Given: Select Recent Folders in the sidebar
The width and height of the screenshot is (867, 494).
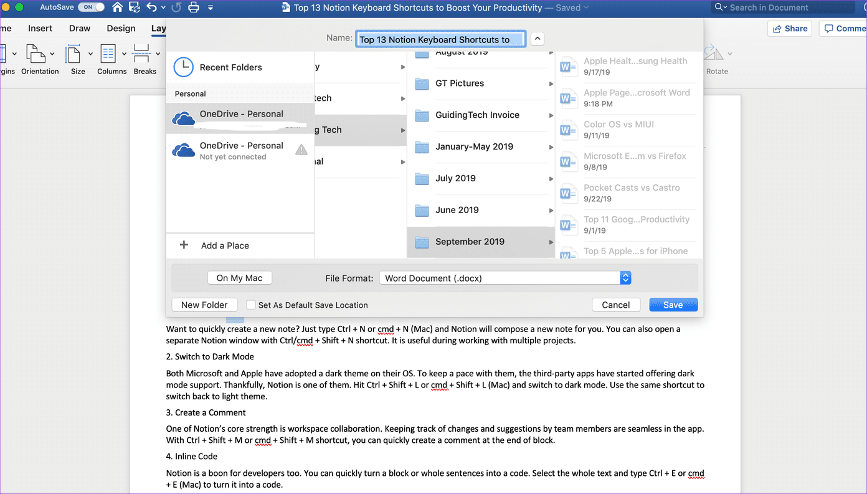Looking at the screenshot, I should [x=240, y=67].
